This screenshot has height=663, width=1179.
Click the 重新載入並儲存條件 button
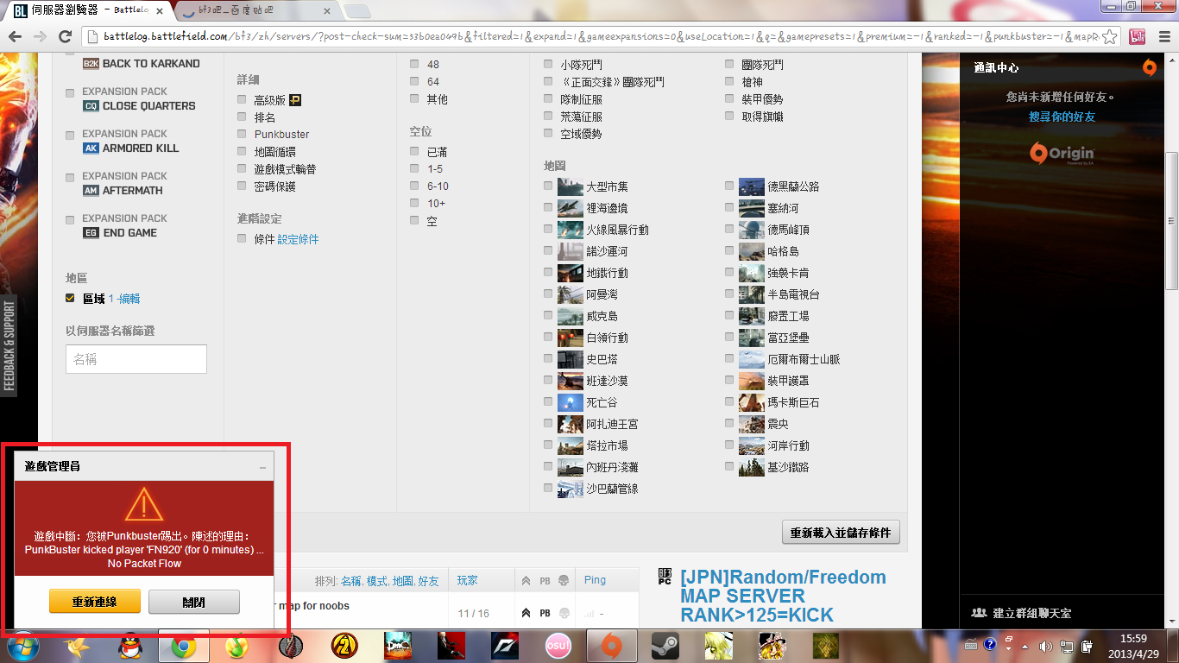pyautogui.click(x=841, y=532)
